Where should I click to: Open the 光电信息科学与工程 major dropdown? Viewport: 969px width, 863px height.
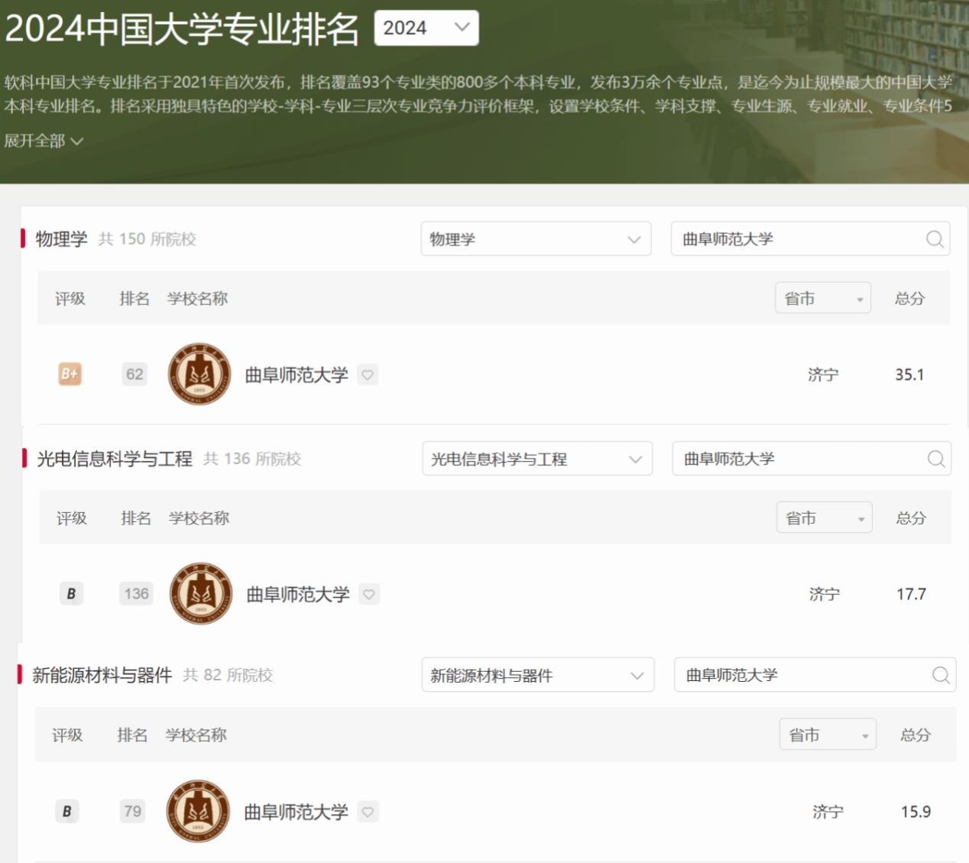click(536, 459)
